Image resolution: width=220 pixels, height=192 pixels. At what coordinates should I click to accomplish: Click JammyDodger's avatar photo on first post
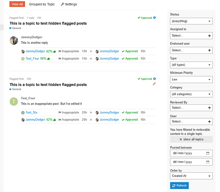coord(14,40)
